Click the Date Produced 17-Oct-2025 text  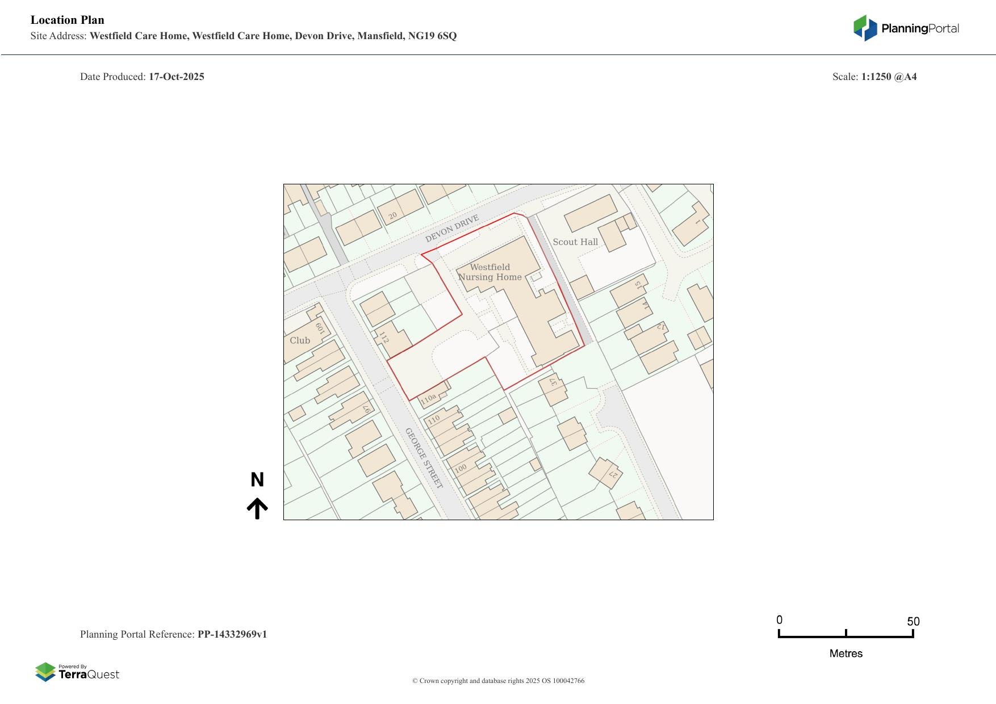(142, 77)
